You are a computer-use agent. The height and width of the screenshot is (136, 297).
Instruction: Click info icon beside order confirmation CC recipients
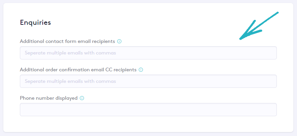pos(141,70)
